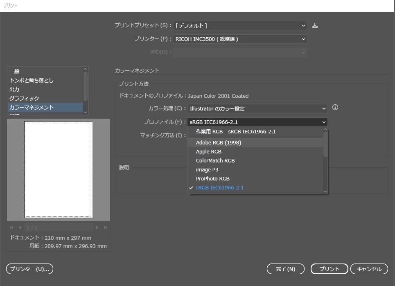The image size is (395, 286).
Task: Choose image P3 profile
Action: 255,170
